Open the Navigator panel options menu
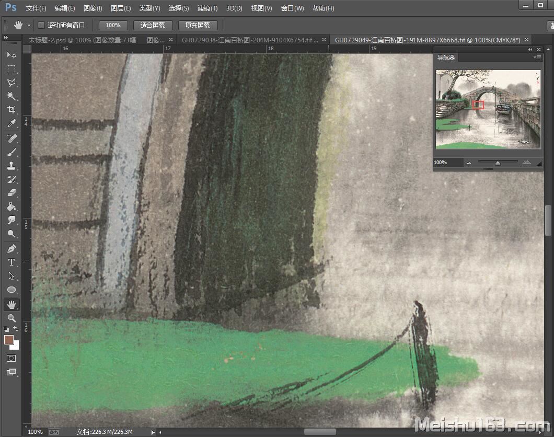 [537, 57]
